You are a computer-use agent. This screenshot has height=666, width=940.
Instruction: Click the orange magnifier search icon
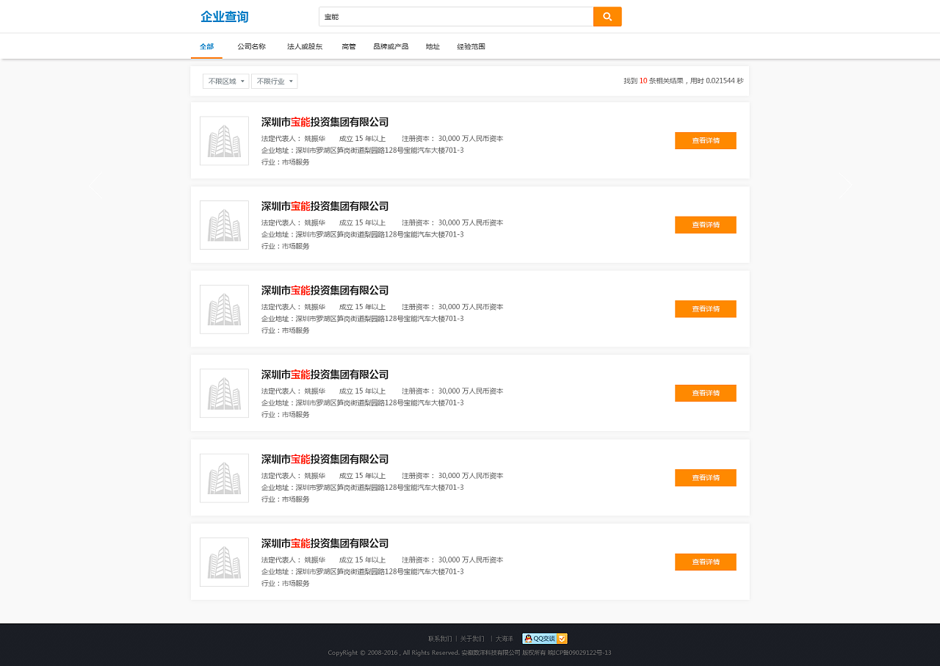click(x=607, y=15)
